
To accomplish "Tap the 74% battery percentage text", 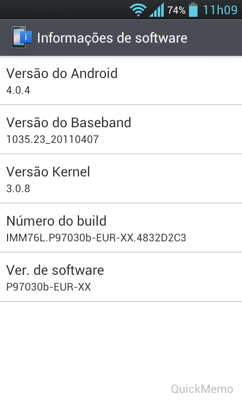I will (176, 10).
